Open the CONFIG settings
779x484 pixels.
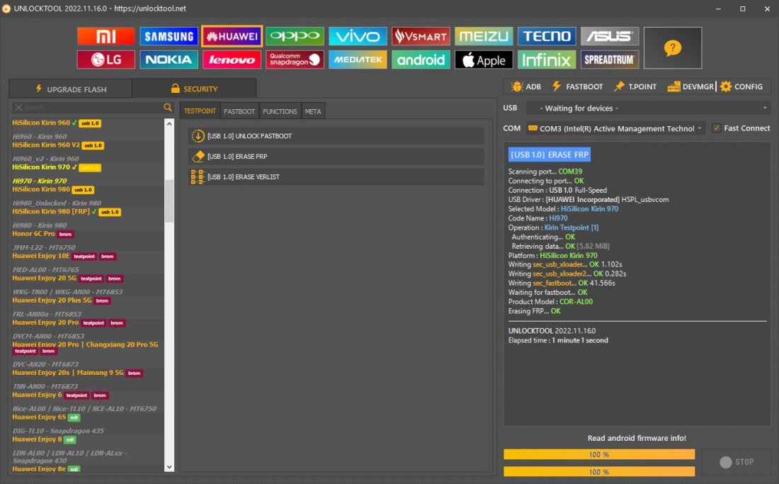[741, 86]
